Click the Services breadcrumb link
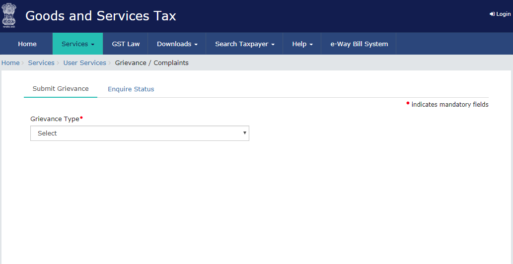This screenshot has width=513, height=264. point(41,63)
